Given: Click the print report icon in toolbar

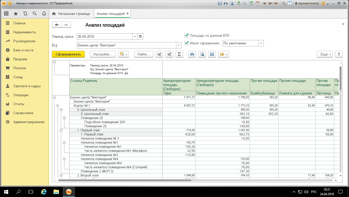Looking at the screenshot, I should coord(192,54).
